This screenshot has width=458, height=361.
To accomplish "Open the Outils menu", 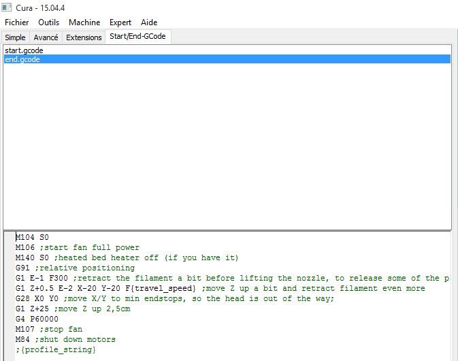I will point(48,22).
